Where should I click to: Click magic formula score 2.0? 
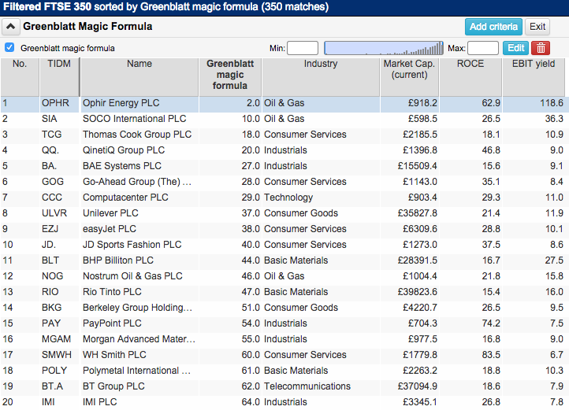(x=253, y=103)
